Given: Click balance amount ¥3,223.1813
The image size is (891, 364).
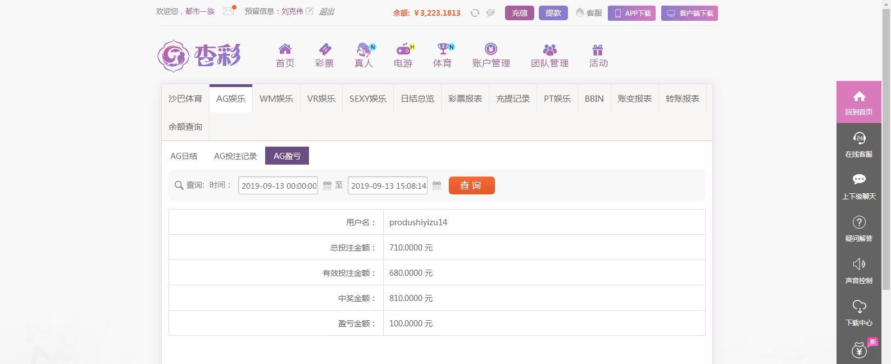Looking at the screenshot, I should 437,13.
